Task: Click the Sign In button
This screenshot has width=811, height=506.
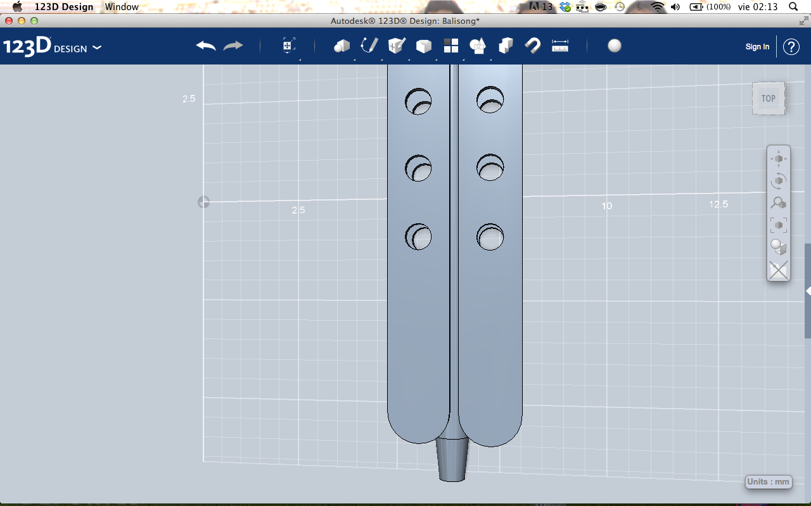Action: [757, 47]
